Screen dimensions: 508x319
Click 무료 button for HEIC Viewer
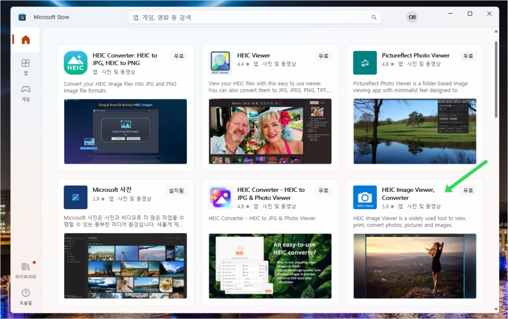(x=323, y=56)
